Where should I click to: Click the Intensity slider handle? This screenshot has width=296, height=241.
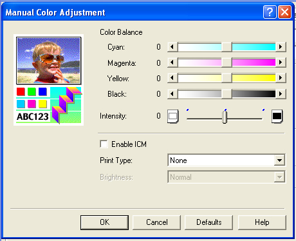coord(225,117)
